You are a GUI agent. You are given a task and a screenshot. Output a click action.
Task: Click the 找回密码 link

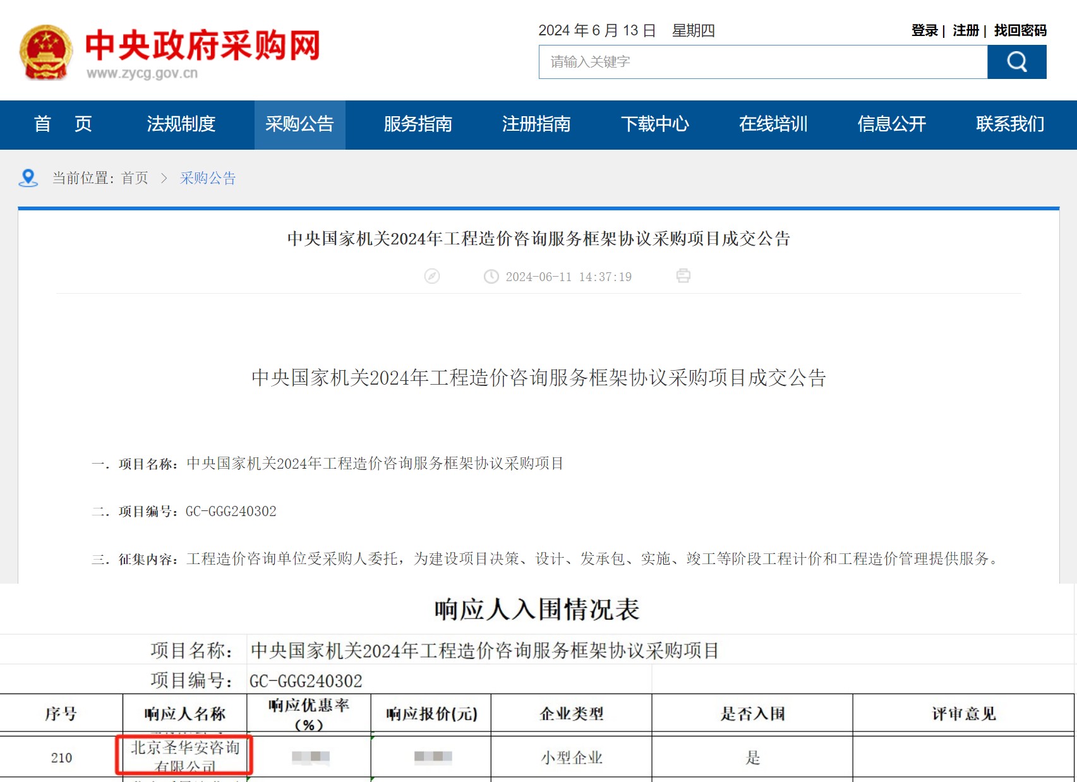coord(1020,30)
